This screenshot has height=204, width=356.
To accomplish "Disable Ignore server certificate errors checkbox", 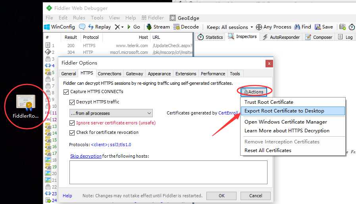I will (x=72, y=123).
